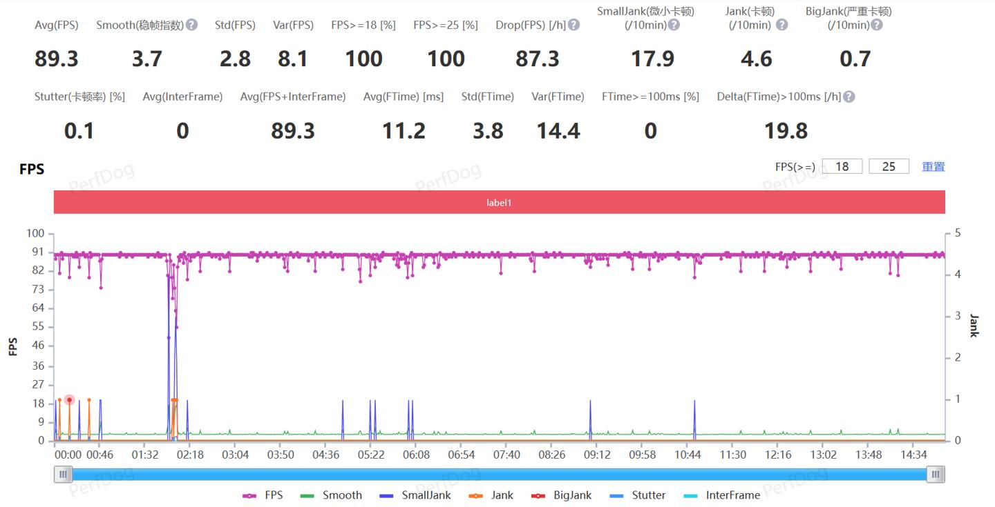Toggle the Jank legend item

pyautogui.click(x=491, y=495)
